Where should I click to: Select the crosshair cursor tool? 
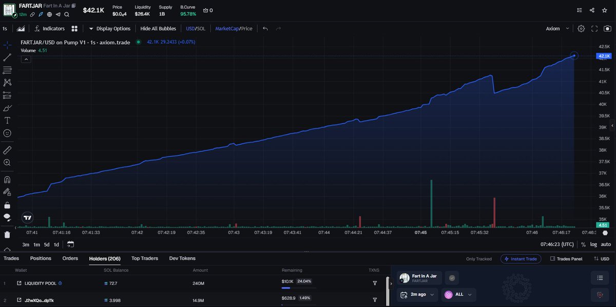point(7,45)
